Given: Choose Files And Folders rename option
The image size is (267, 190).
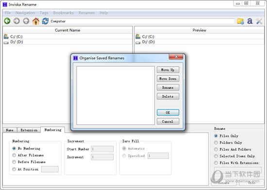Looking at the screenshot, I should click(216, 149).
